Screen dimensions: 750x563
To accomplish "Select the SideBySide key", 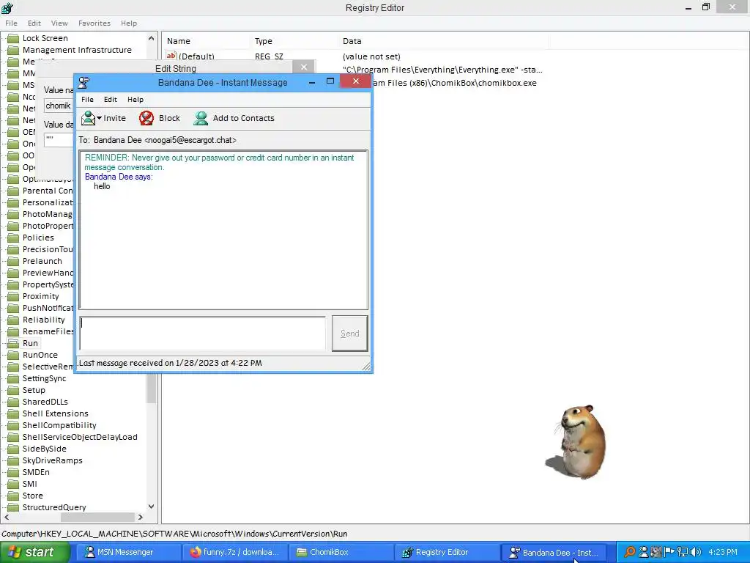I will coord(45,449).
